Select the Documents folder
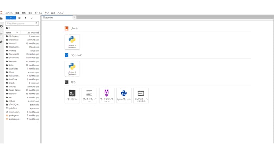The height and width of the screenshot is (154, 274). pos(22,54)
